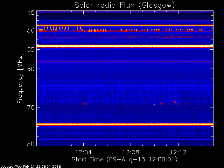This screenshot has width=224, height=168.
Task: Click the faint horizontal line just above 80 MHz
Action: (x=125, y=139)
